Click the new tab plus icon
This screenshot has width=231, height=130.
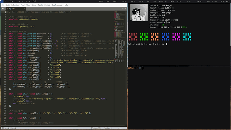click(x=123, y=9)
